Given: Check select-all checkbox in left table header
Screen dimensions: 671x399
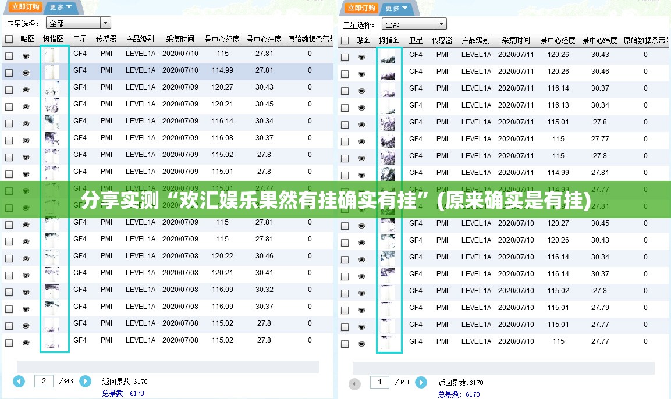Looking at the screenshot, I should [9, 40].
